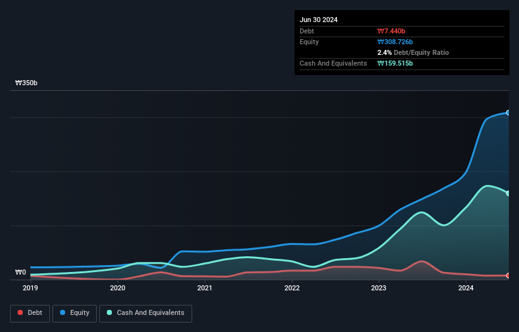
Task: Click the ₩308.726b equity value
Action: point(395,42)
